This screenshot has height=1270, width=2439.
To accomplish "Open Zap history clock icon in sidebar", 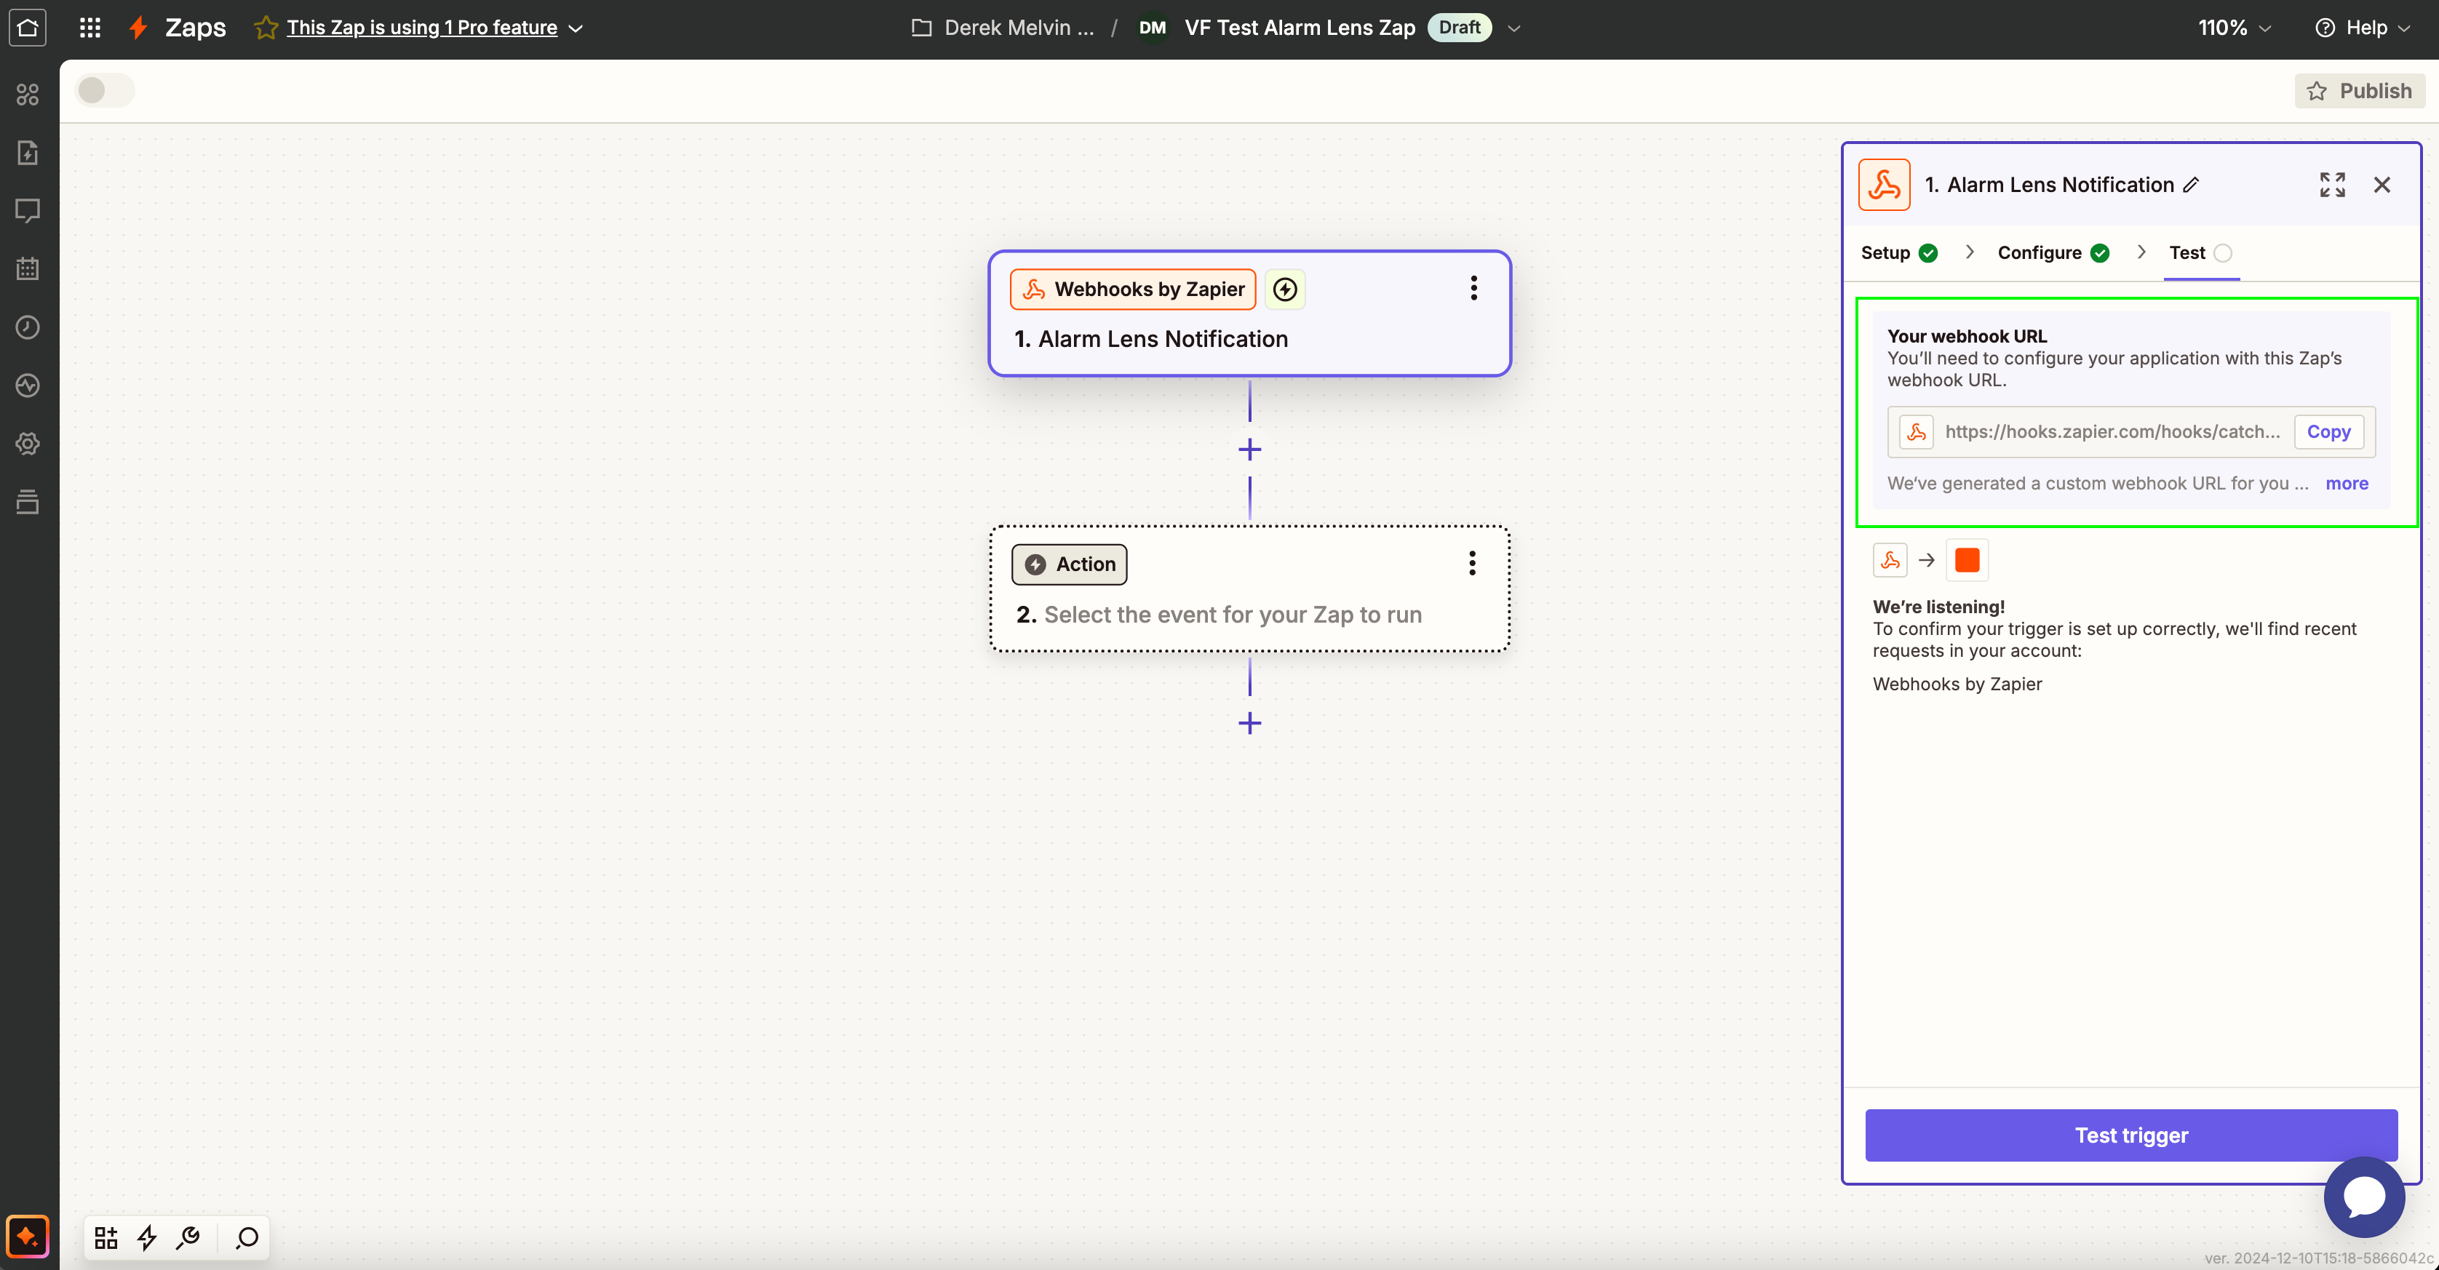I will coord(28,327).
